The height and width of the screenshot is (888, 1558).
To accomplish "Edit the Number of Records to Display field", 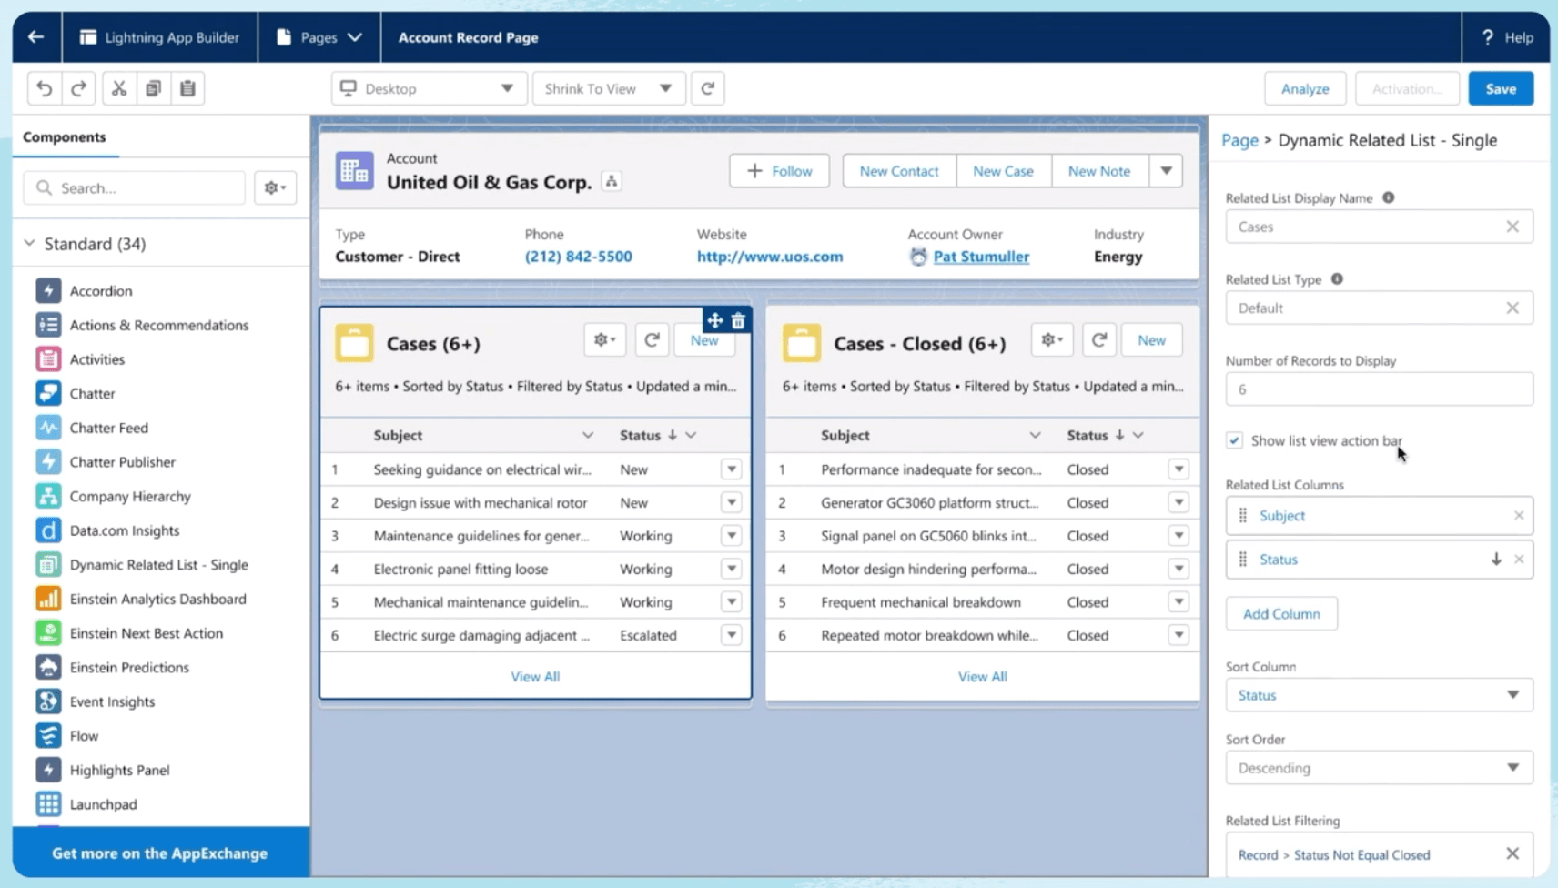I will coord(1379,389).
